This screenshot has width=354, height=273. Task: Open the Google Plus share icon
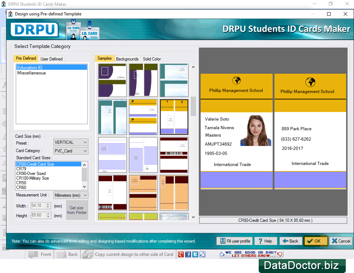tap(181, 254)
